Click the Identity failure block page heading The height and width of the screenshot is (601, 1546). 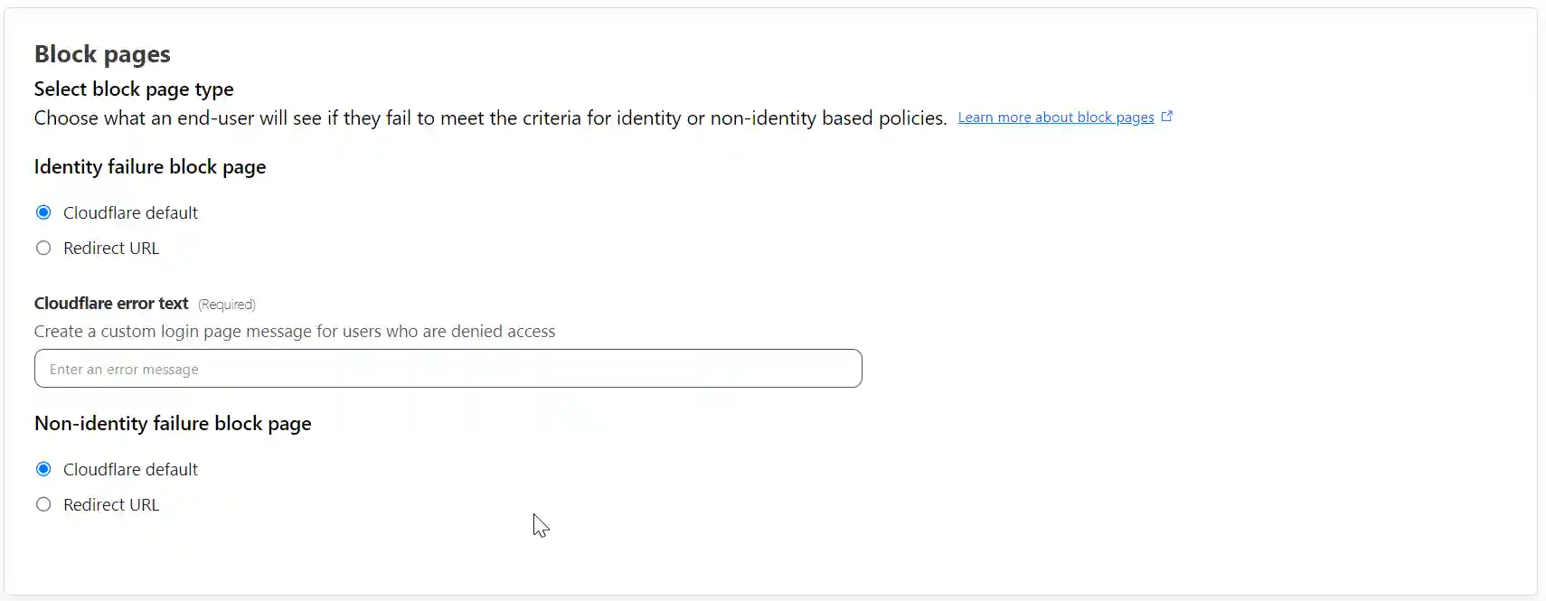[149, 166]
